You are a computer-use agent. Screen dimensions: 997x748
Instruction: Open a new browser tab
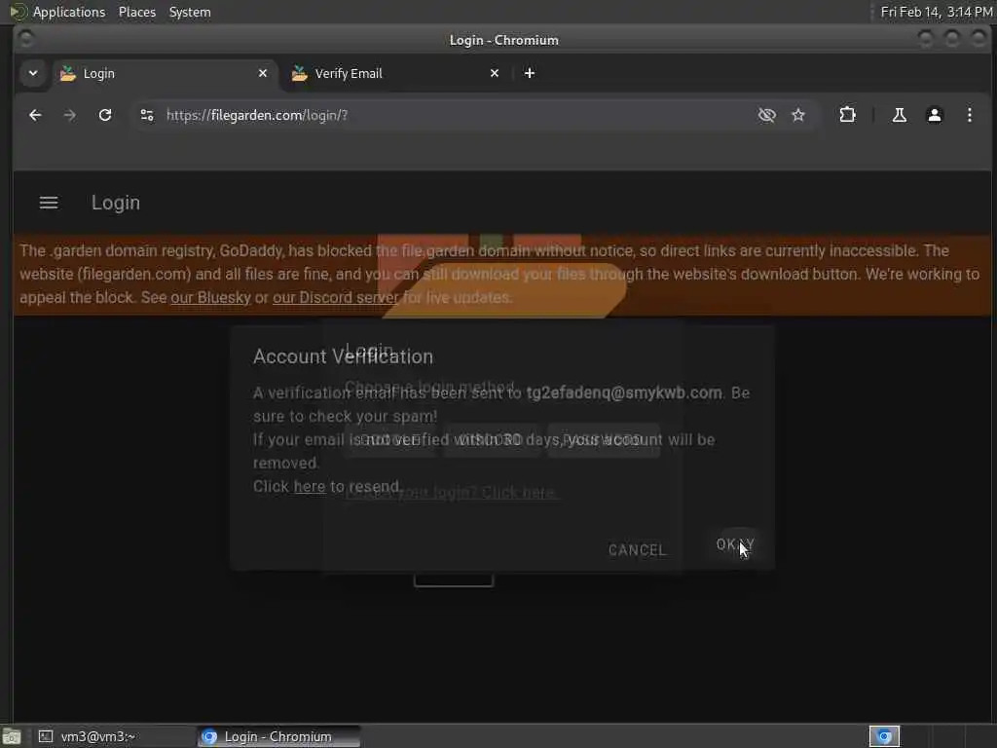click(x=529, y=73)
